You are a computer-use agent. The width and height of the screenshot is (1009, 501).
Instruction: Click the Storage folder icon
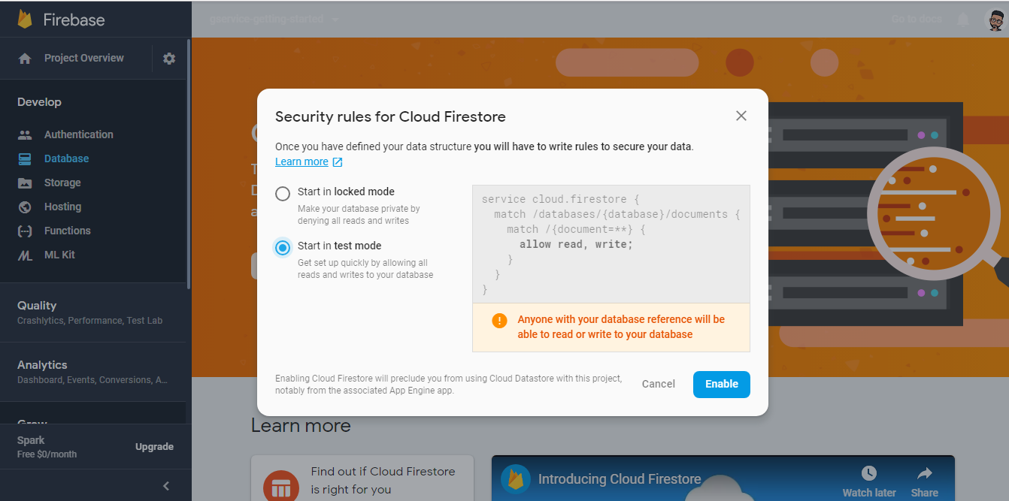click(25, 183)
